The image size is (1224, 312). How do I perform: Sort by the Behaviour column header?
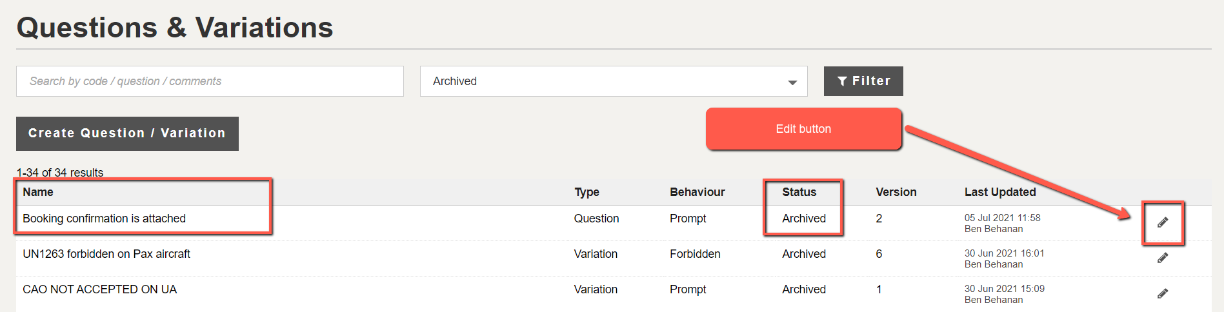click(697, 192)
